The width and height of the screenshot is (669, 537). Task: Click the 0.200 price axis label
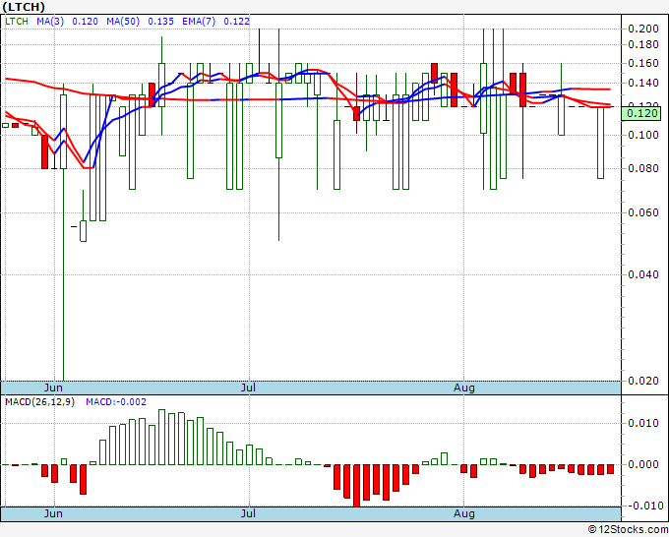pyautogui.click(x=643, y=29)
